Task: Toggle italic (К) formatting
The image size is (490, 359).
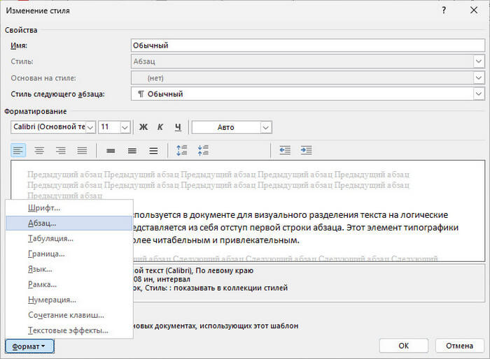Action: (160, 127)
